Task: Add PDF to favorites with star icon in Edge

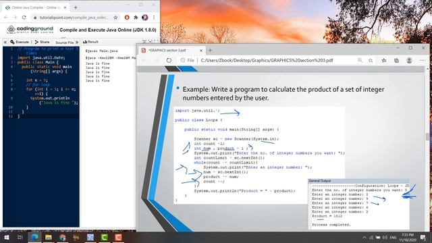Action: [x=371, y=60]
